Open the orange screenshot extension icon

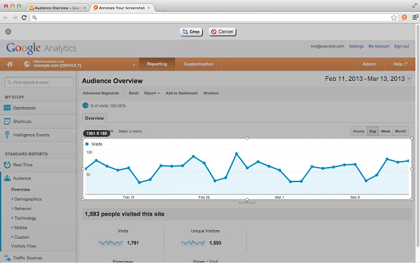coord(404,18)
